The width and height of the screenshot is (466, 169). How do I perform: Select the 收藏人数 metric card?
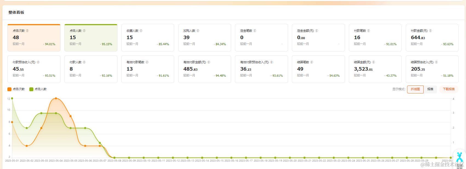coord(148,38)
